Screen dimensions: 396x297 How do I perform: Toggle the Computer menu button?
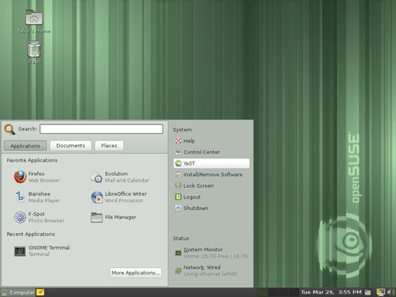tap(18, 293)
